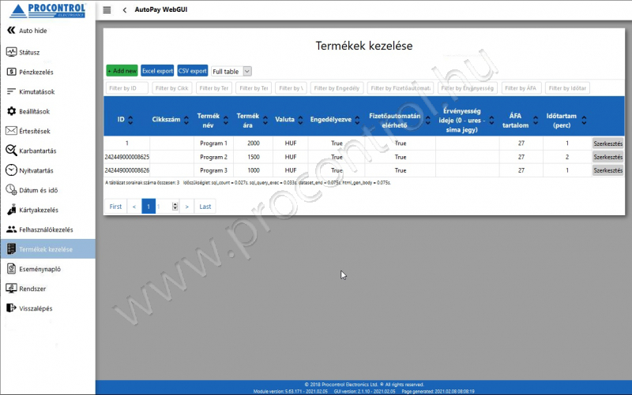The height and width of the screenshot is (395, 632).
Task: Select Státusz in the sidebar menu
Action: coord(29,52)
